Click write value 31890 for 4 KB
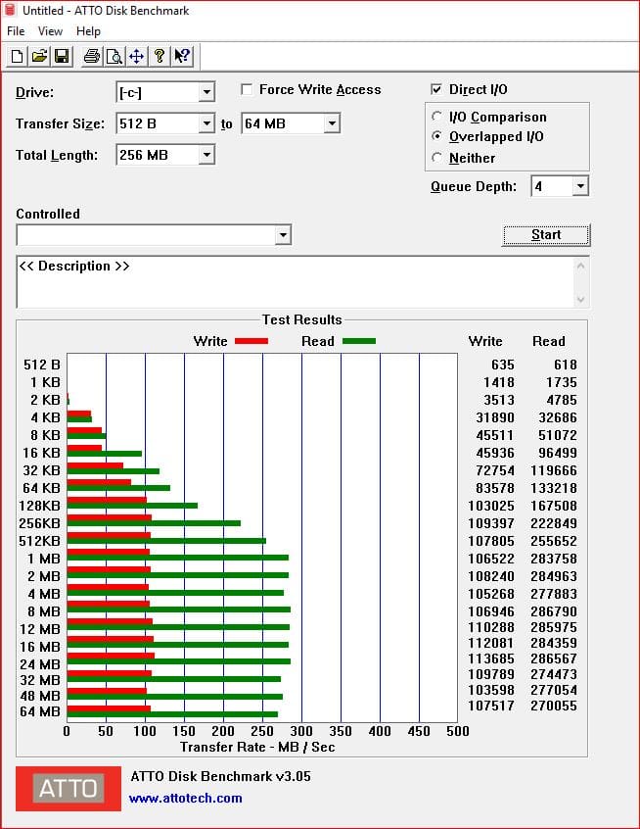 [x=495, y=417]
